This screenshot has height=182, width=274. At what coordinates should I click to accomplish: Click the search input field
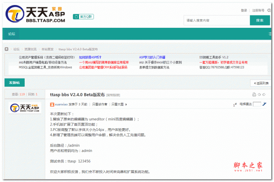(216, 21)
